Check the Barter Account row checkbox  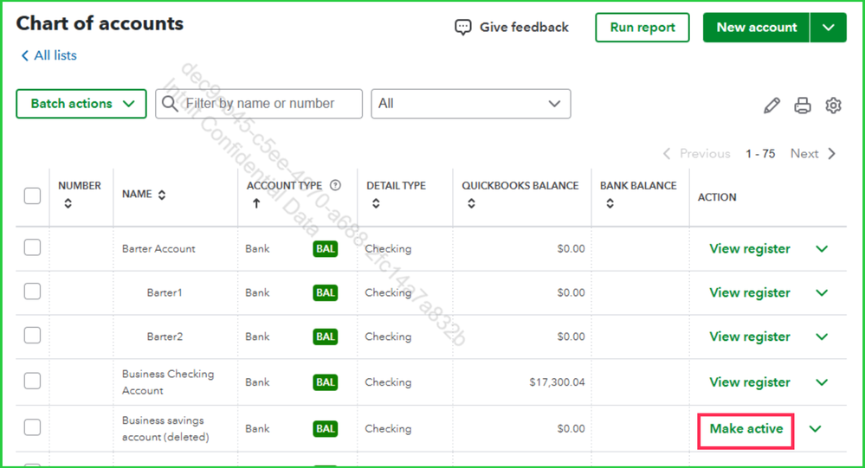[32, 248]
